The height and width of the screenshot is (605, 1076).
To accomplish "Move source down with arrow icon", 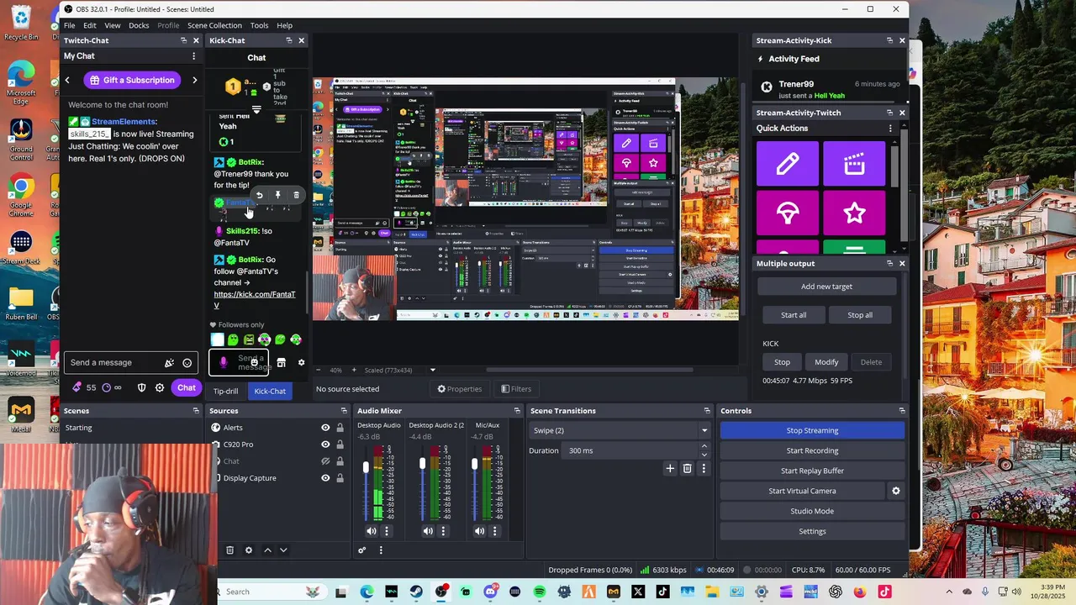I will coord(283,550).
